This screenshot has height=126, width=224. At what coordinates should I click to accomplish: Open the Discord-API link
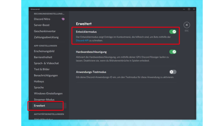click(x=82, y=40)
